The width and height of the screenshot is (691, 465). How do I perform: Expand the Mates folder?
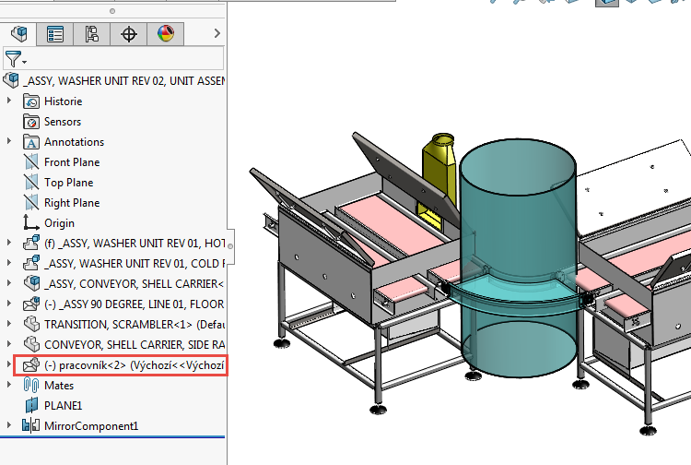coord(9,384)
